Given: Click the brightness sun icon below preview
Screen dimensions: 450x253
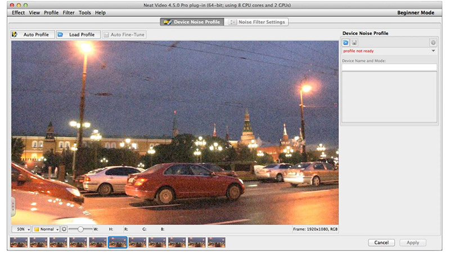Looking at the screenshot, I should pyautogui.click(x=64, y=229).
